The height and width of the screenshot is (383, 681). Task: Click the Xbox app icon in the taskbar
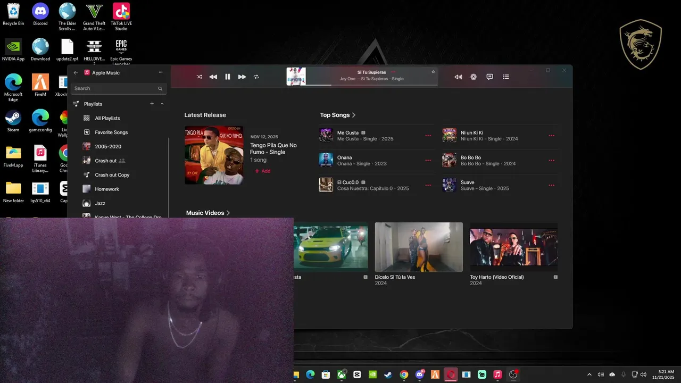[x=342, y=374]
